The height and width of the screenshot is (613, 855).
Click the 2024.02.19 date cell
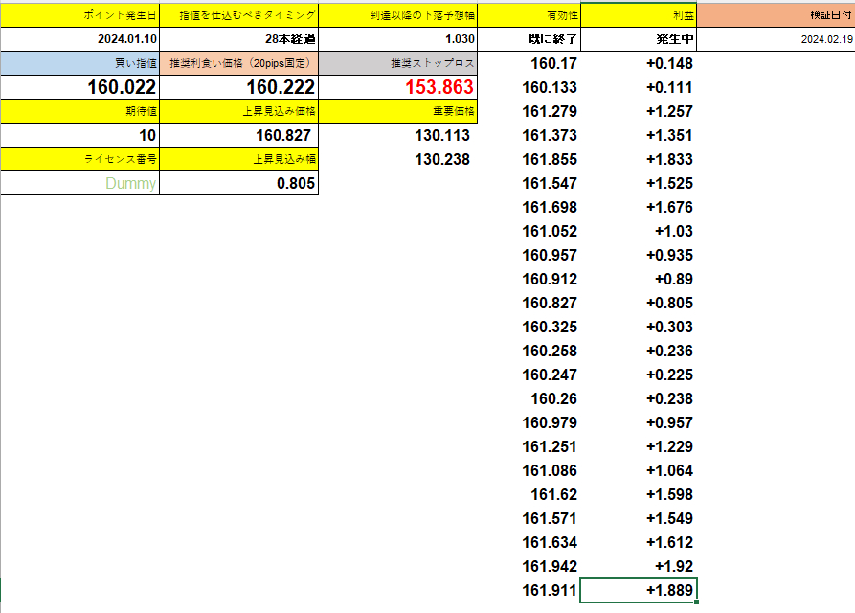click(x=776, y=39)
